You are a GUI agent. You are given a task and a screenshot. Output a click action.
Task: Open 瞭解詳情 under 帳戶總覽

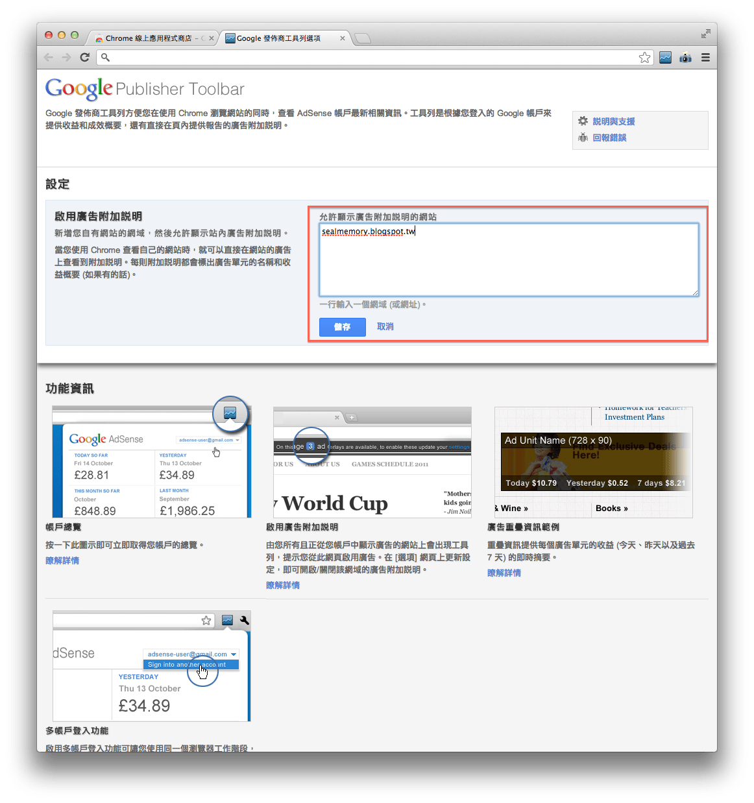(x=62, y=560)
